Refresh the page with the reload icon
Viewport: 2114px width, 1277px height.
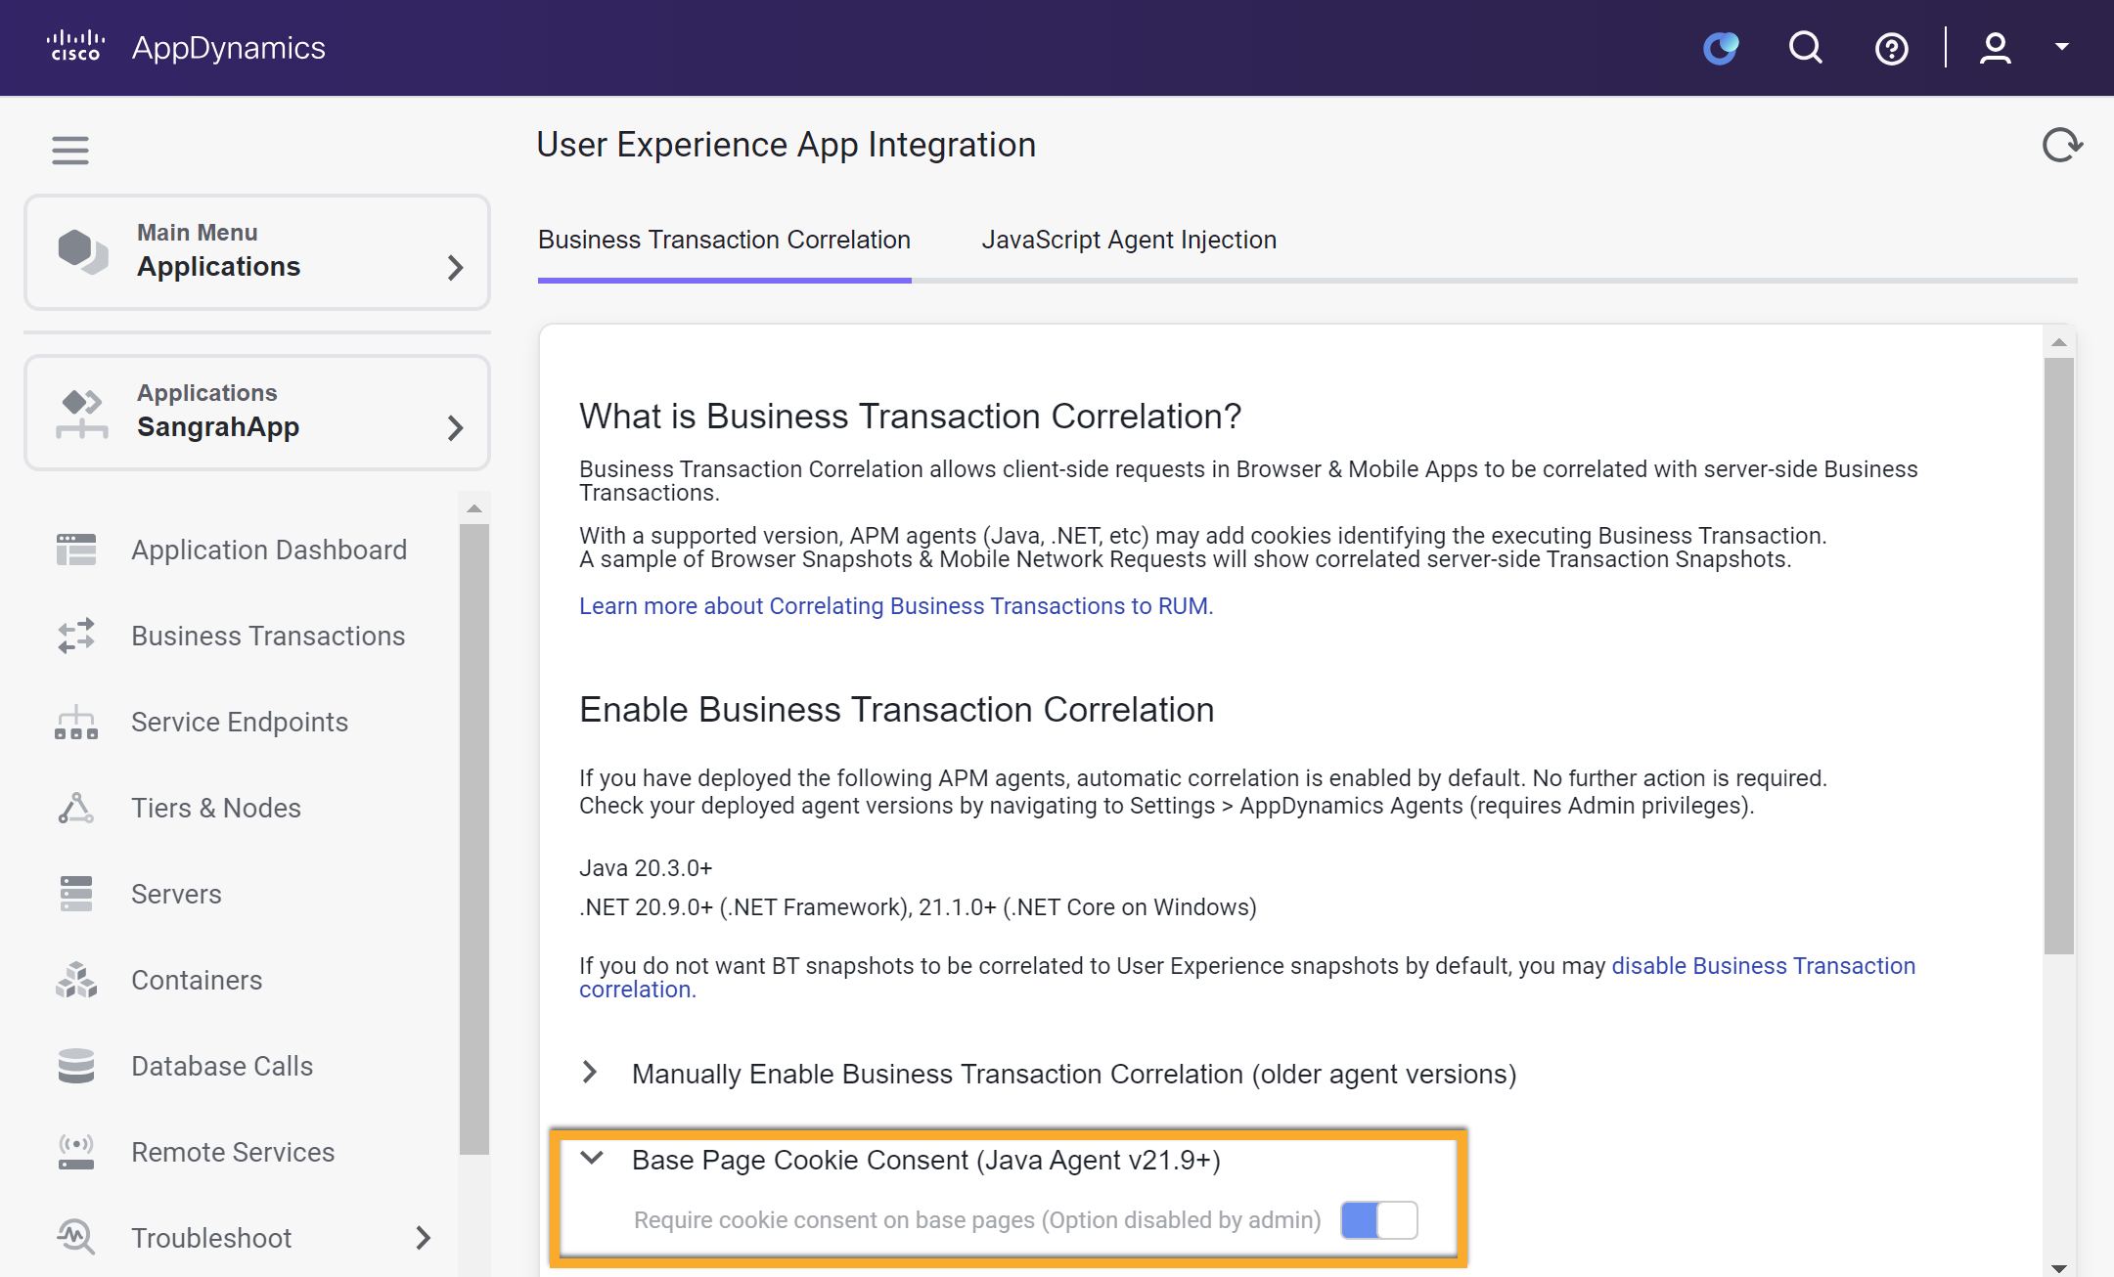(2062, 146)
